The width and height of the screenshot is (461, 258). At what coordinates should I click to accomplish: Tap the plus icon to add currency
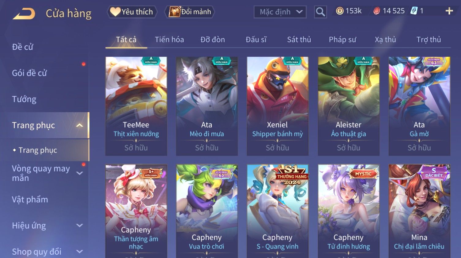click(x=449, y=11)
